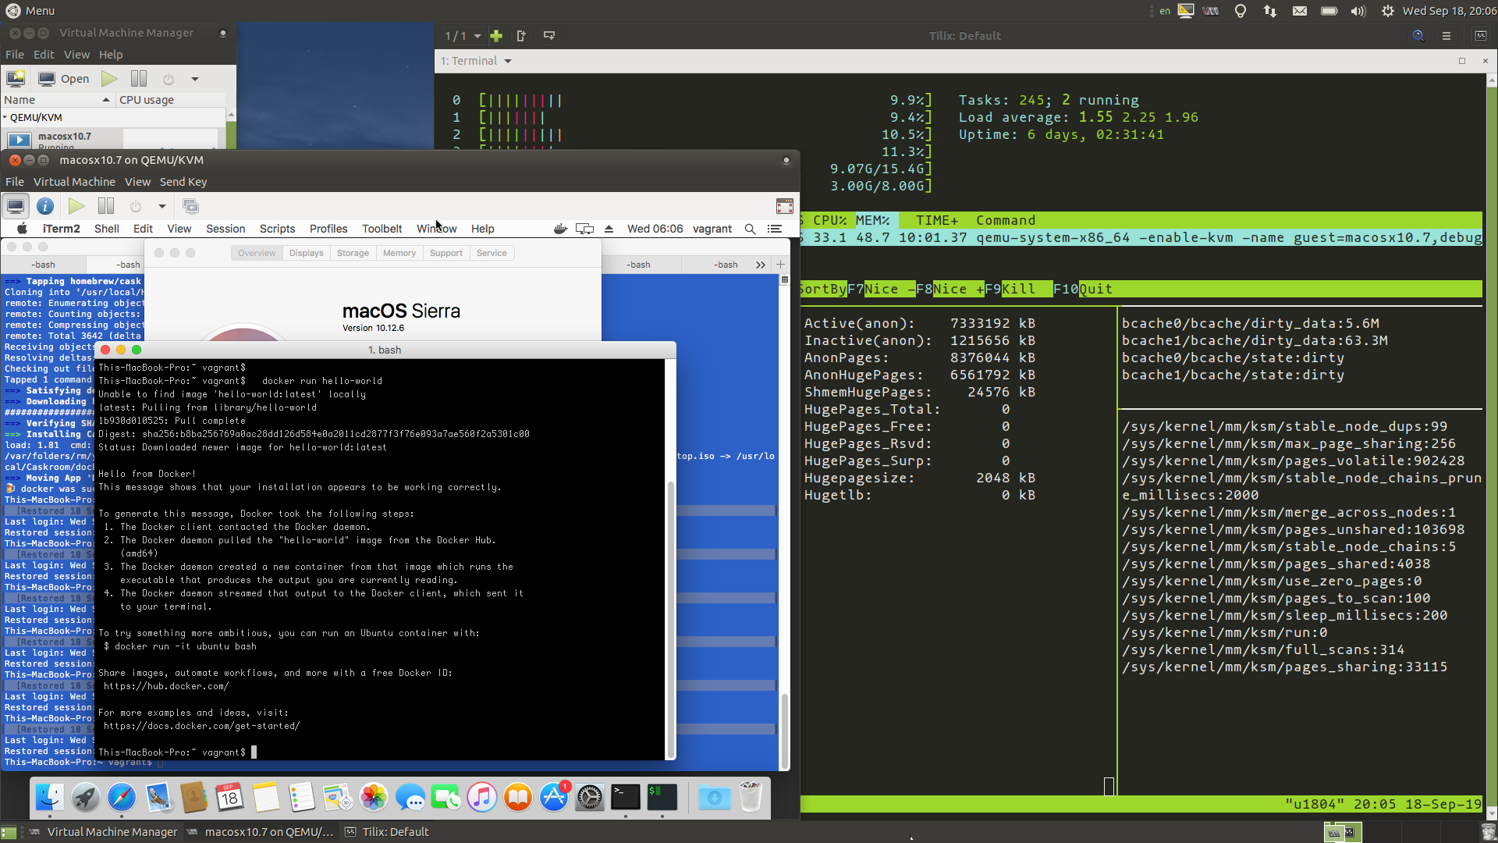Open the Profiles menu in iTerm2

coord(328,229)
